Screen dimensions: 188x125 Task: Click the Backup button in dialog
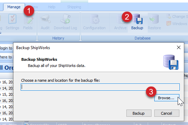139,113
